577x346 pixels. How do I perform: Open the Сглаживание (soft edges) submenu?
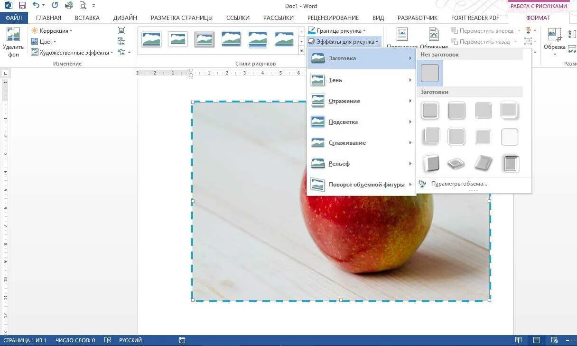pyautogui.click(x=362, y=143)
